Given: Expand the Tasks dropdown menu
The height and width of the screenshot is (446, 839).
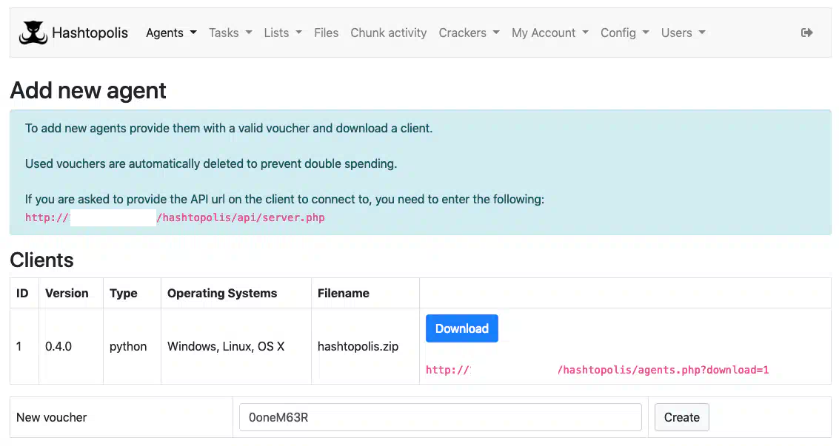Looking at the screenshot, I should [x=230, y=33].
